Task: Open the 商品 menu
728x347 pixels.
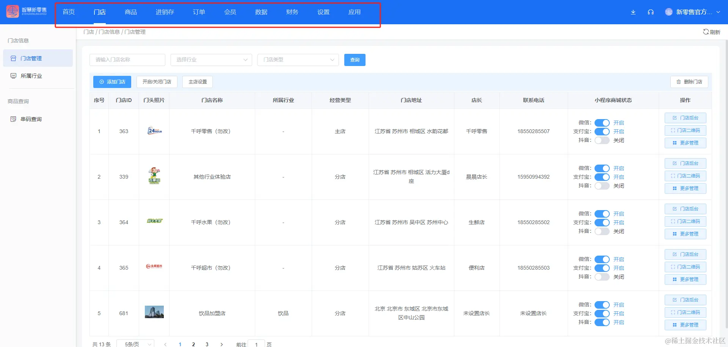Action: pos(131,12)
